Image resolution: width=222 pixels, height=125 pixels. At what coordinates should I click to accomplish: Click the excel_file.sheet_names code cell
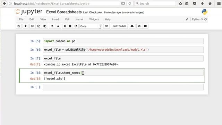click(123, 73)
